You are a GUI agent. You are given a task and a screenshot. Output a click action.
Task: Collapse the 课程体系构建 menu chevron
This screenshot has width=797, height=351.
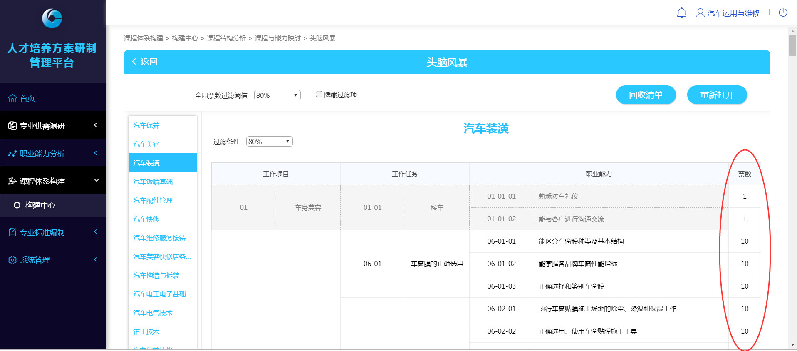[x=96, y=181]
